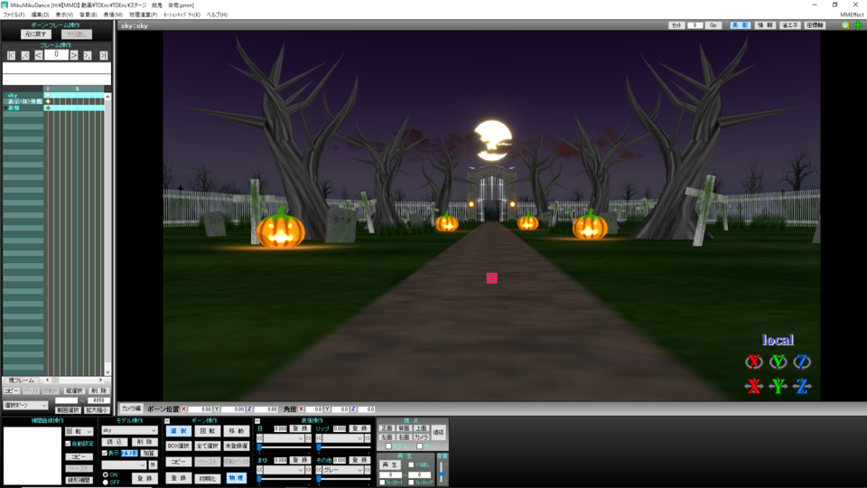Click the bone position X value field
This screenshot has width=867, height=488.
200,409
